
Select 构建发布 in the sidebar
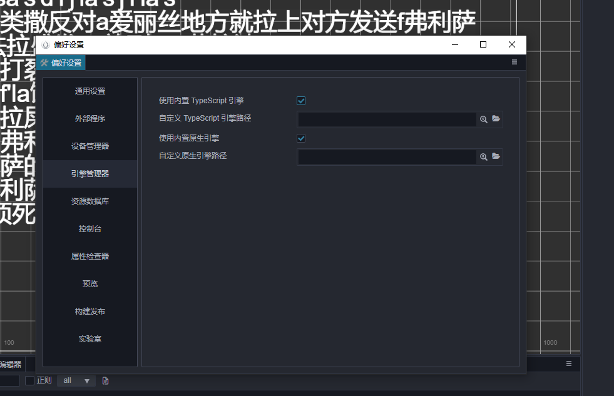click(90, 312)
